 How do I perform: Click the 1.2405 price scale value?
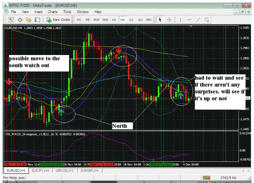point(244,129)
